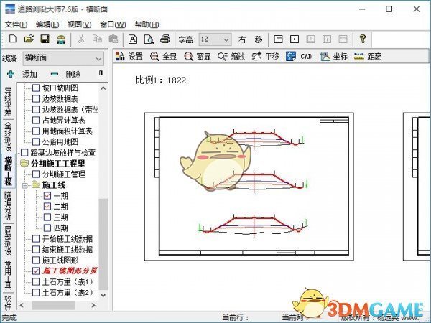Click the layout icon with the left arrow
The width and height of the screenshot is (431, 323).
click(x=295, y=39)
